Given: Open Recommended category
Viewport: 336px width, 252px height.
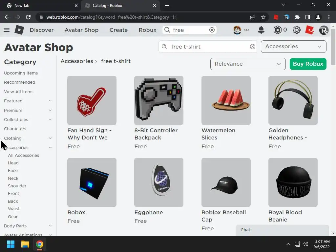Looking at the screenshot, I should pos(19,82).
